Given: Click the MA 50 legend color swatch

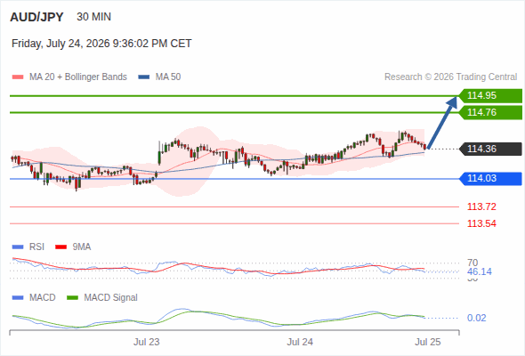Looking at the screenshot, I should tap(144, 77).
